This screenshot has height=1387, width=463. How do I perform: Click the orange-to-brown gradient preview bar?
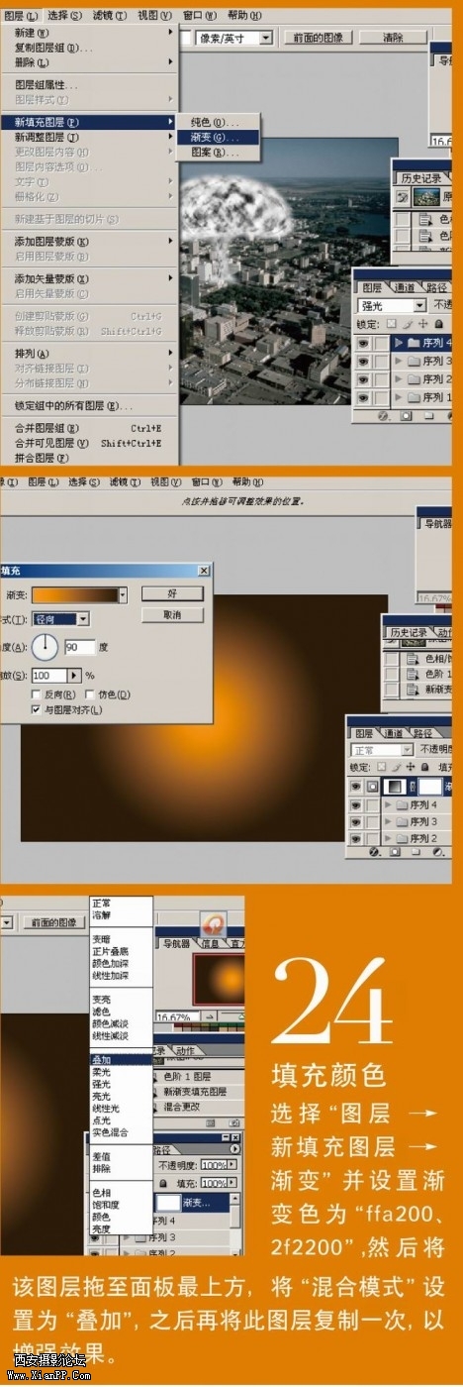[75, 594]
